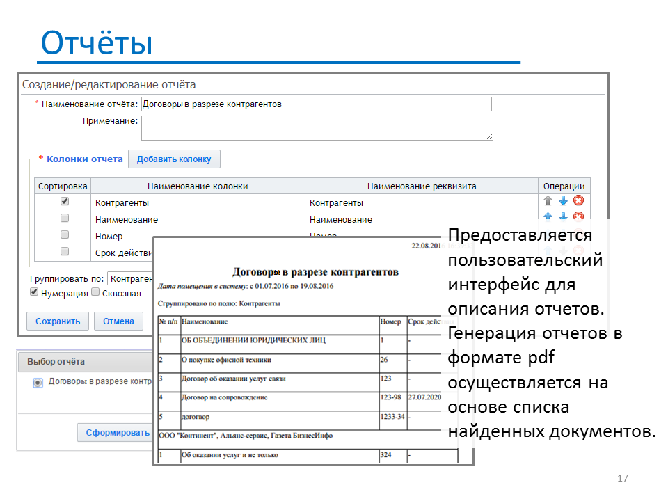Click the slide page number 17

(623, 478)
